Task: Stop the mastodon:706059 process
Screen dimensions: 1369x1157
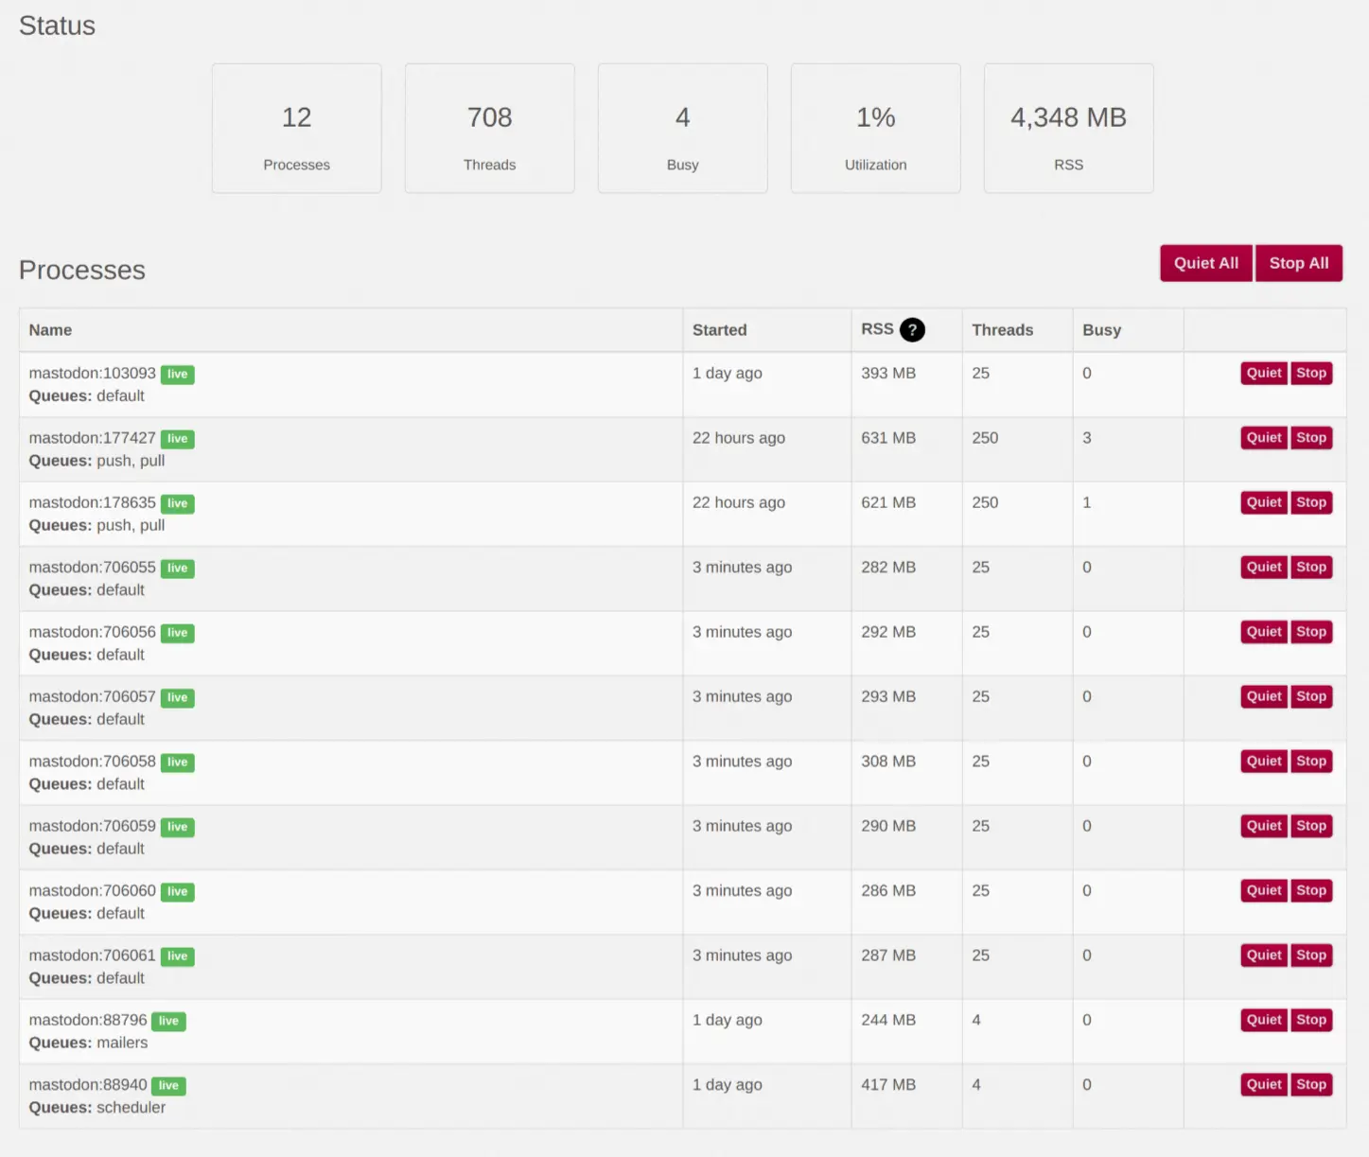Action: tap(1311, 826)
